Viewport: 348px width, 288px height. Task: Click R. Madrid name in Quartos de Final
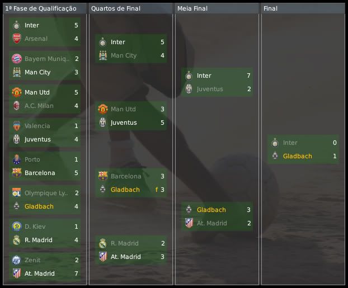coord(124,243)
